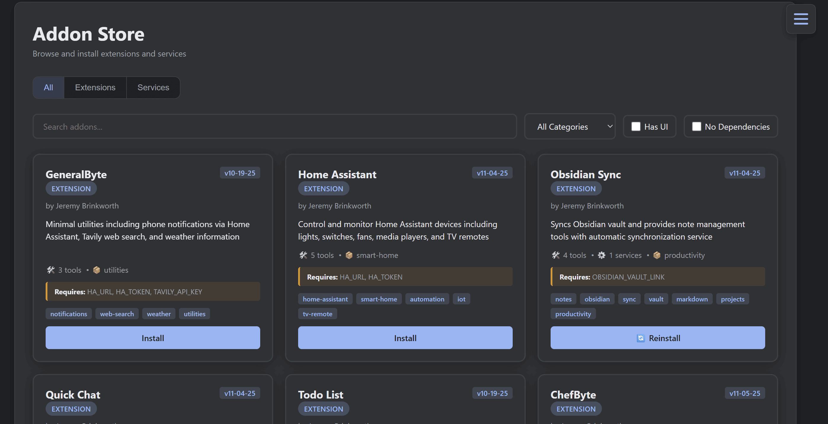Click the refresh icon on Reinstall button
The height and width of the screenshot is (424, 828).
[x=640, y=338]
